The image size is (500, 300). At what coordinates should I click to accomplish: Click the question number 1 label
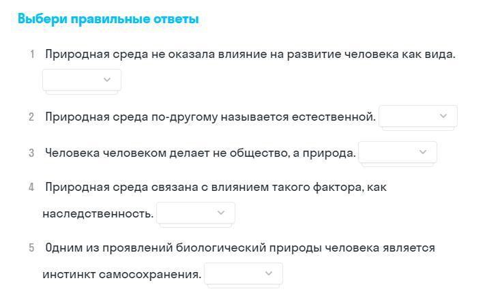click(31, 55)
